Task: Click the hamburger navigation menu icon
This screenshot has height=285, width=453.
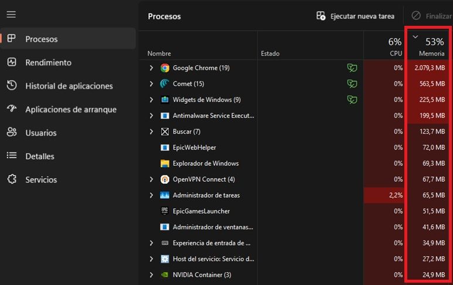Action: [x=11, y=14]
